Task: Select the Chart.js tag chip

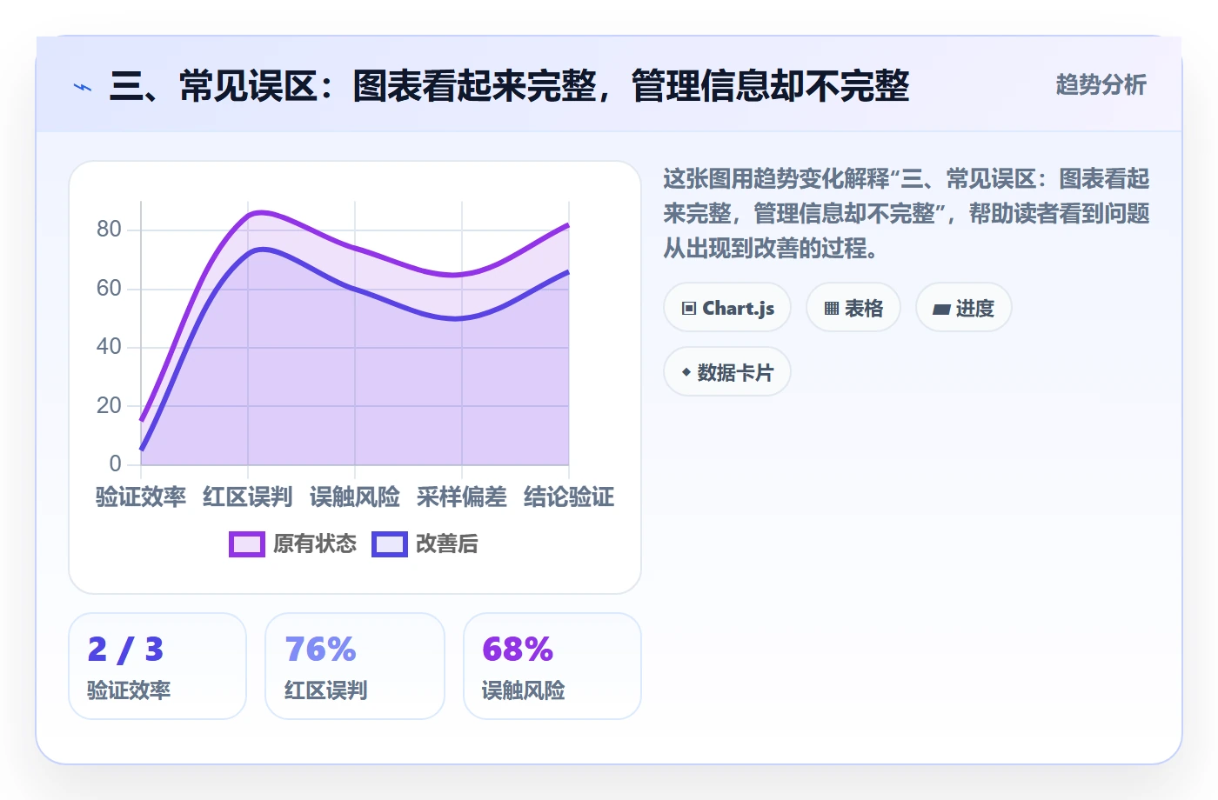Action: coord(727,308)
